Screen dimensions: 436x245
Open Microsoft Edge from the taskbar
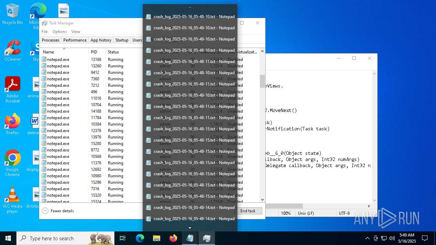pyautogui.click(x=140, y=238)
